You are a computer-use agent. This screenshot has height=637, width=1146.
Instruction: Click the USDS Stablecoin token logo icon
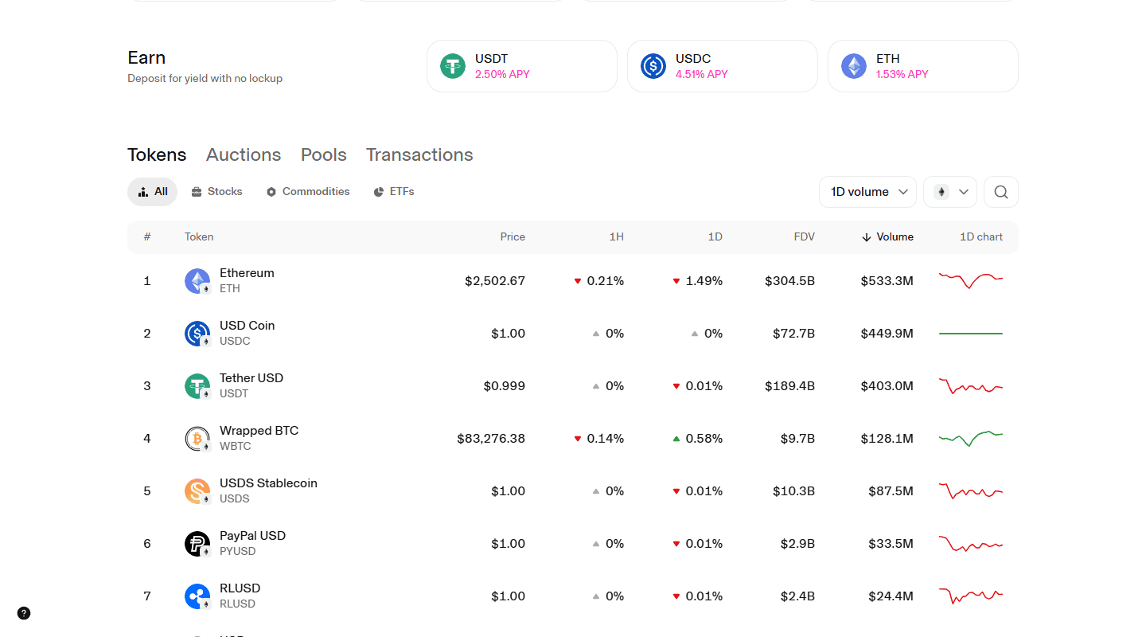coord(197,491)
